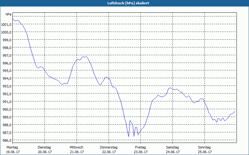Click the Samstag day label

point(172,148)
